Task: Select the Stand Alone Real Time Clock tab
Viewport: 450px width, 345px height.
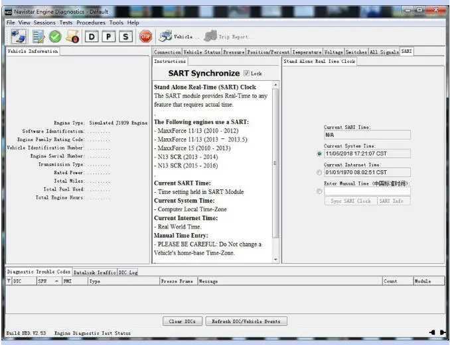Action: 319,62
